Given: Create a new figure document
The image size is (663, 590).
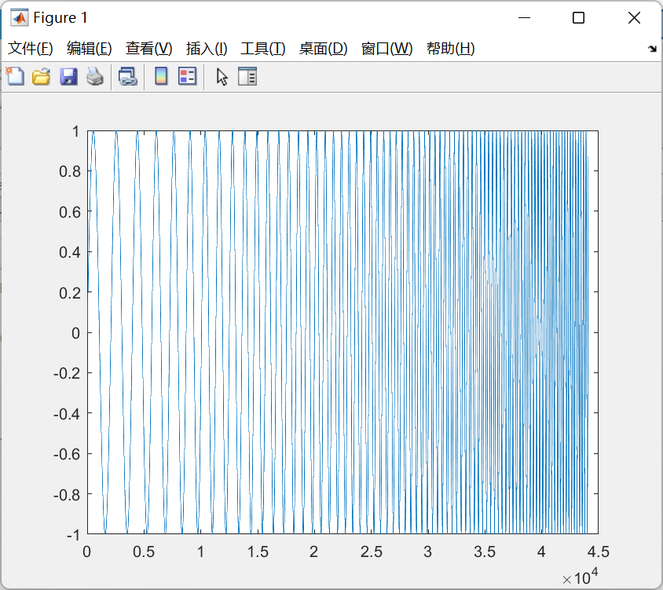Looking at the screenshot, I should (x=15, y=76).
